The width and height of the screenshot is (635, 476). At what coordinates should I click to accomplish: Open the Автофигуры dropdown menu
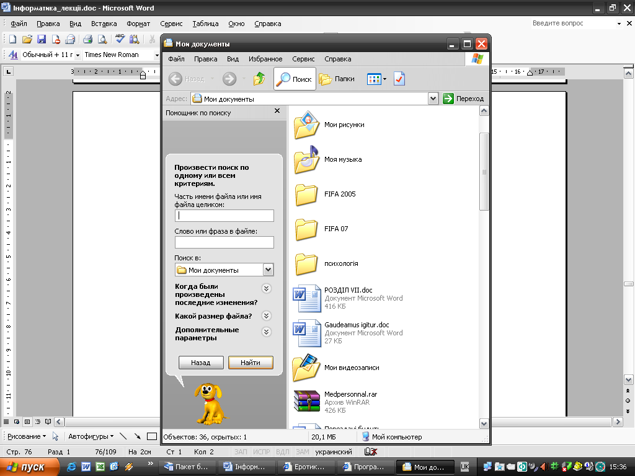pos(91,436)
